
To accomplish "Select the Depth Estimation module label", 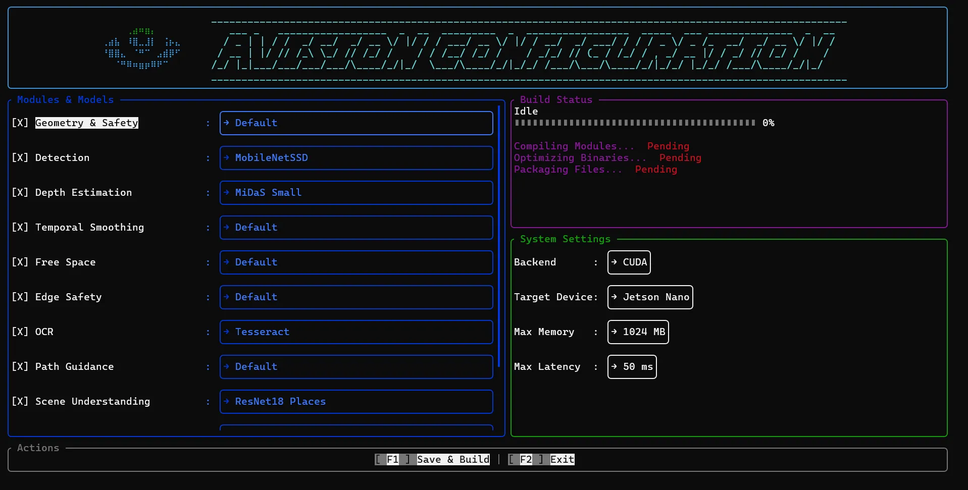I will click(84, 193).
